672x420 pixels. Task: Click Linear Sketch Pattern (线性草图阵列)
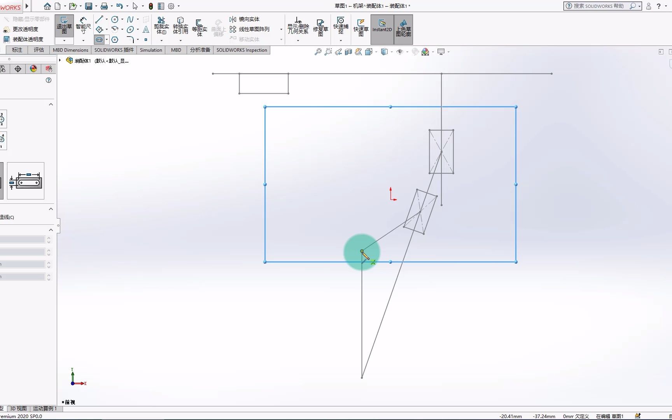pyautogui.click(x=250, y=29)
